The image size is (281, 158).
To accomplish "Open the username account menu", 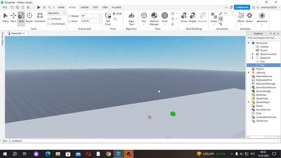I will coord(270,7).
